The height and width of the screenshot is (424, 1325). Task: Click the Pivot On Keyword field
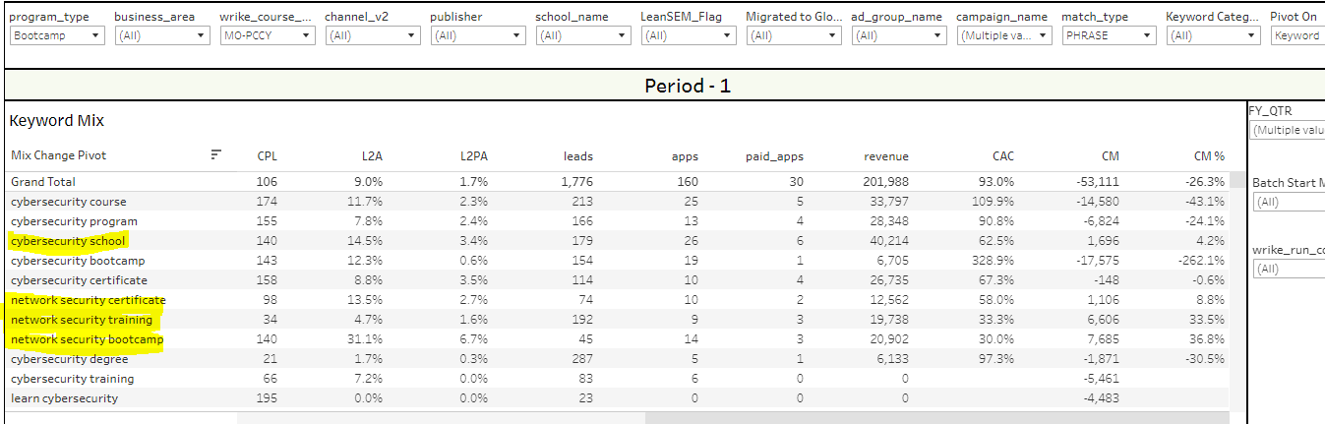pyautogui.click(x=1295, y=35)
